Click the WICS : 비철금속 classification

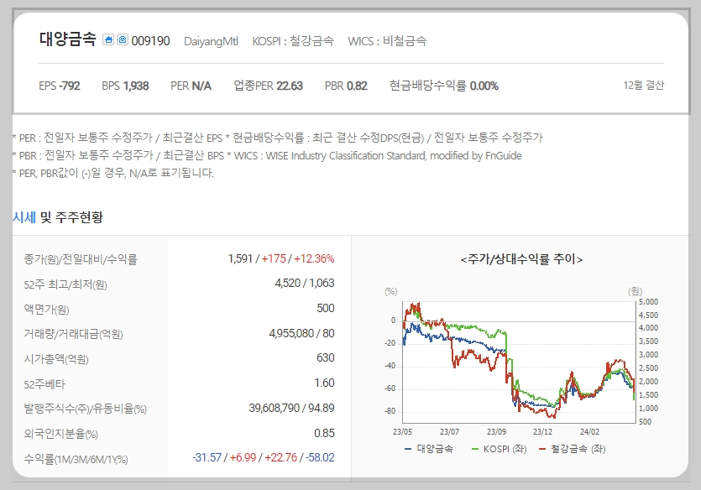point(387,41)
